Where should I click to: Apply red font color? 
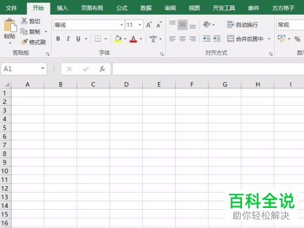tap(133, 38)
